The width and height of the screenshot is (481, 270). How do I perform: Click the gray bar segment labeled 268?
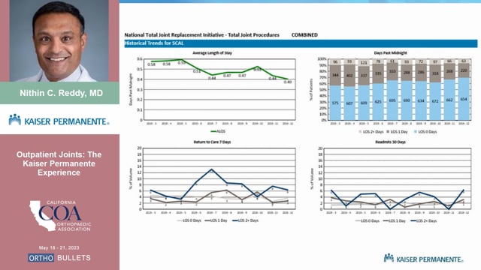pos(449,72)
